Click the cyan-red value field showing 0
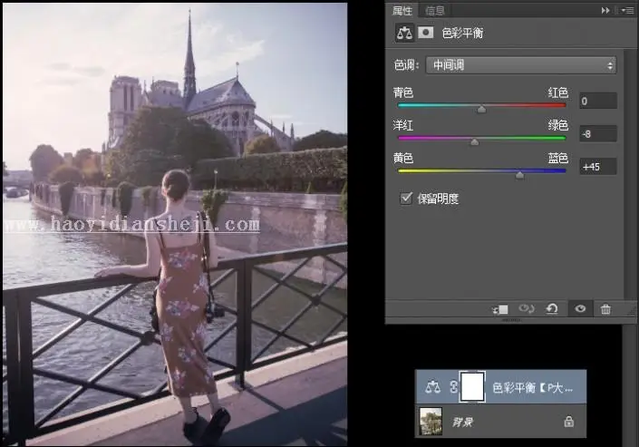The image size is (639, 447). [598, 101]
